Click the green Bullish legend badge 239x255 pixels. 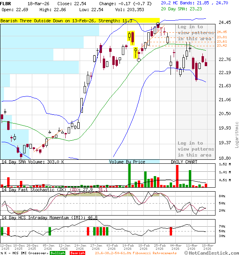pos(58,253)
